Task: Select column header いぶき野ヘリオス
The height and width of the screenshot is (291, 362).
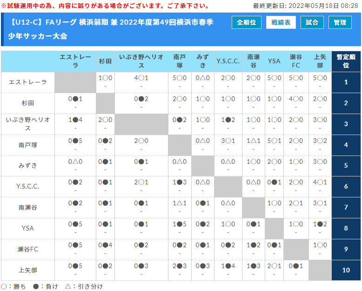Action: coord(141,61)
